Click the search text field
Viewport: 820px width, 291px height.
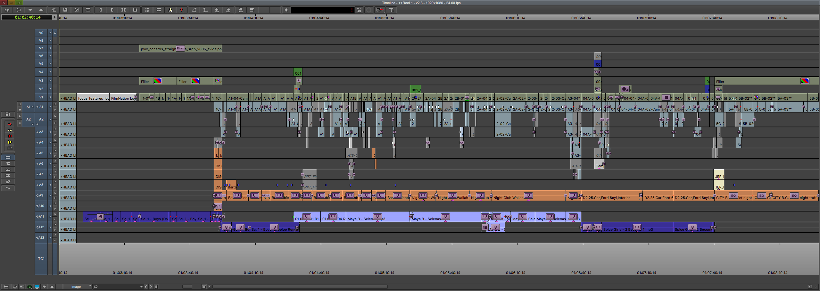click(x=119, y=287)
